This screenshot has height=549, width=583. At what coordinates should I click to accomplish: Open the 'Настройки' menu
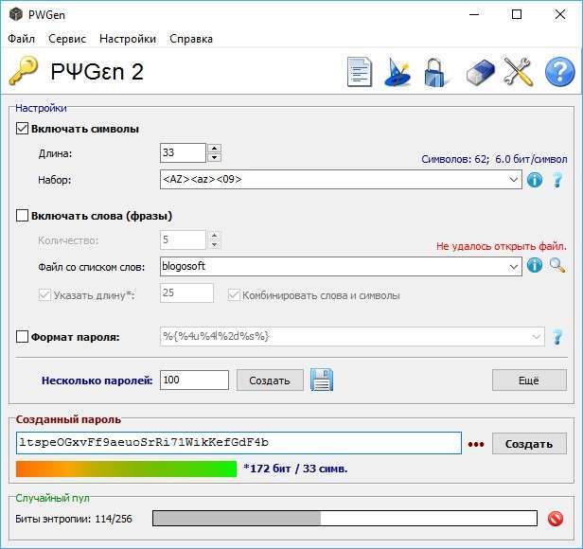(128, 39)
